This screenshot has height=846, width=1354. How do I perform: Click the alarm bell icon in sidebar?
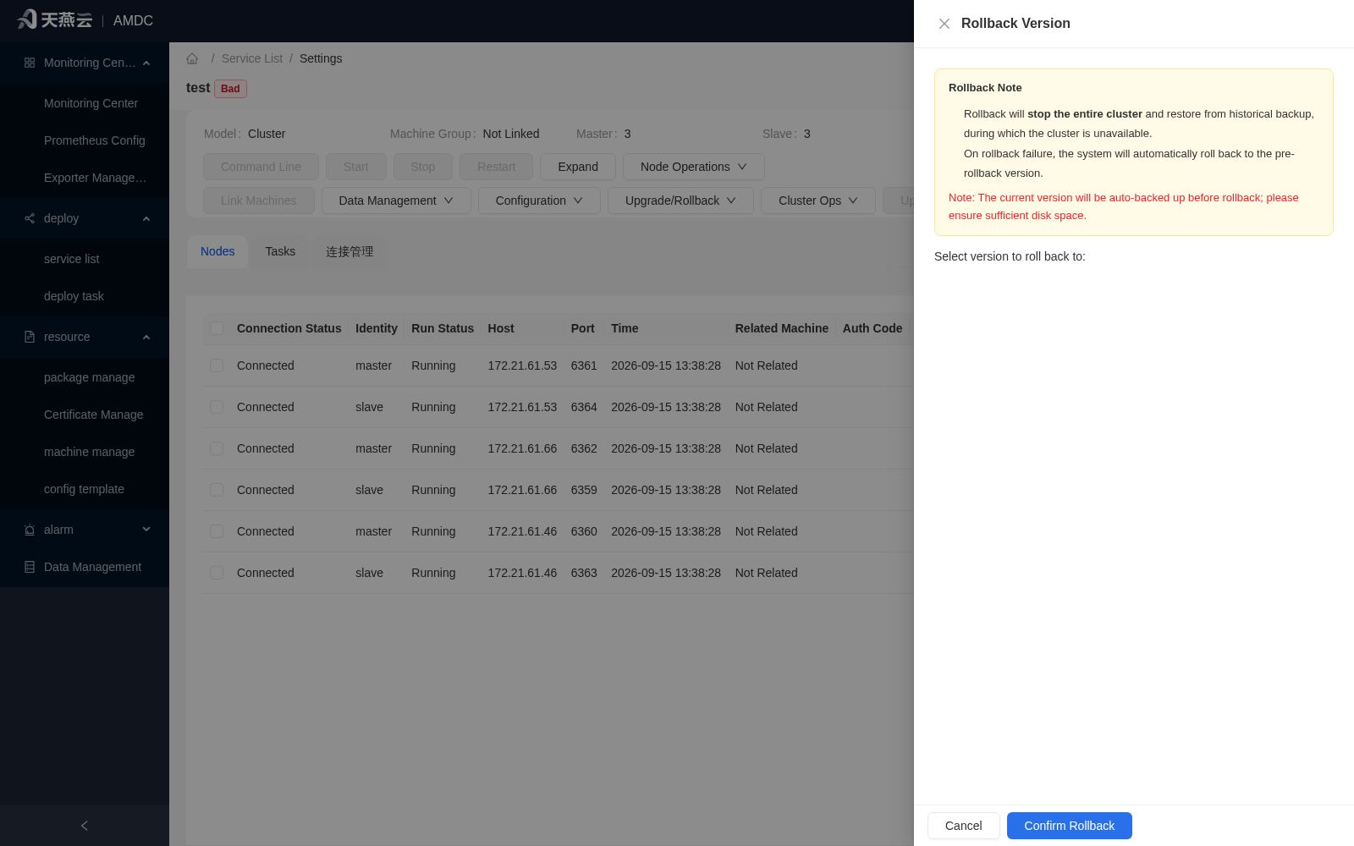tap(30, 530)
